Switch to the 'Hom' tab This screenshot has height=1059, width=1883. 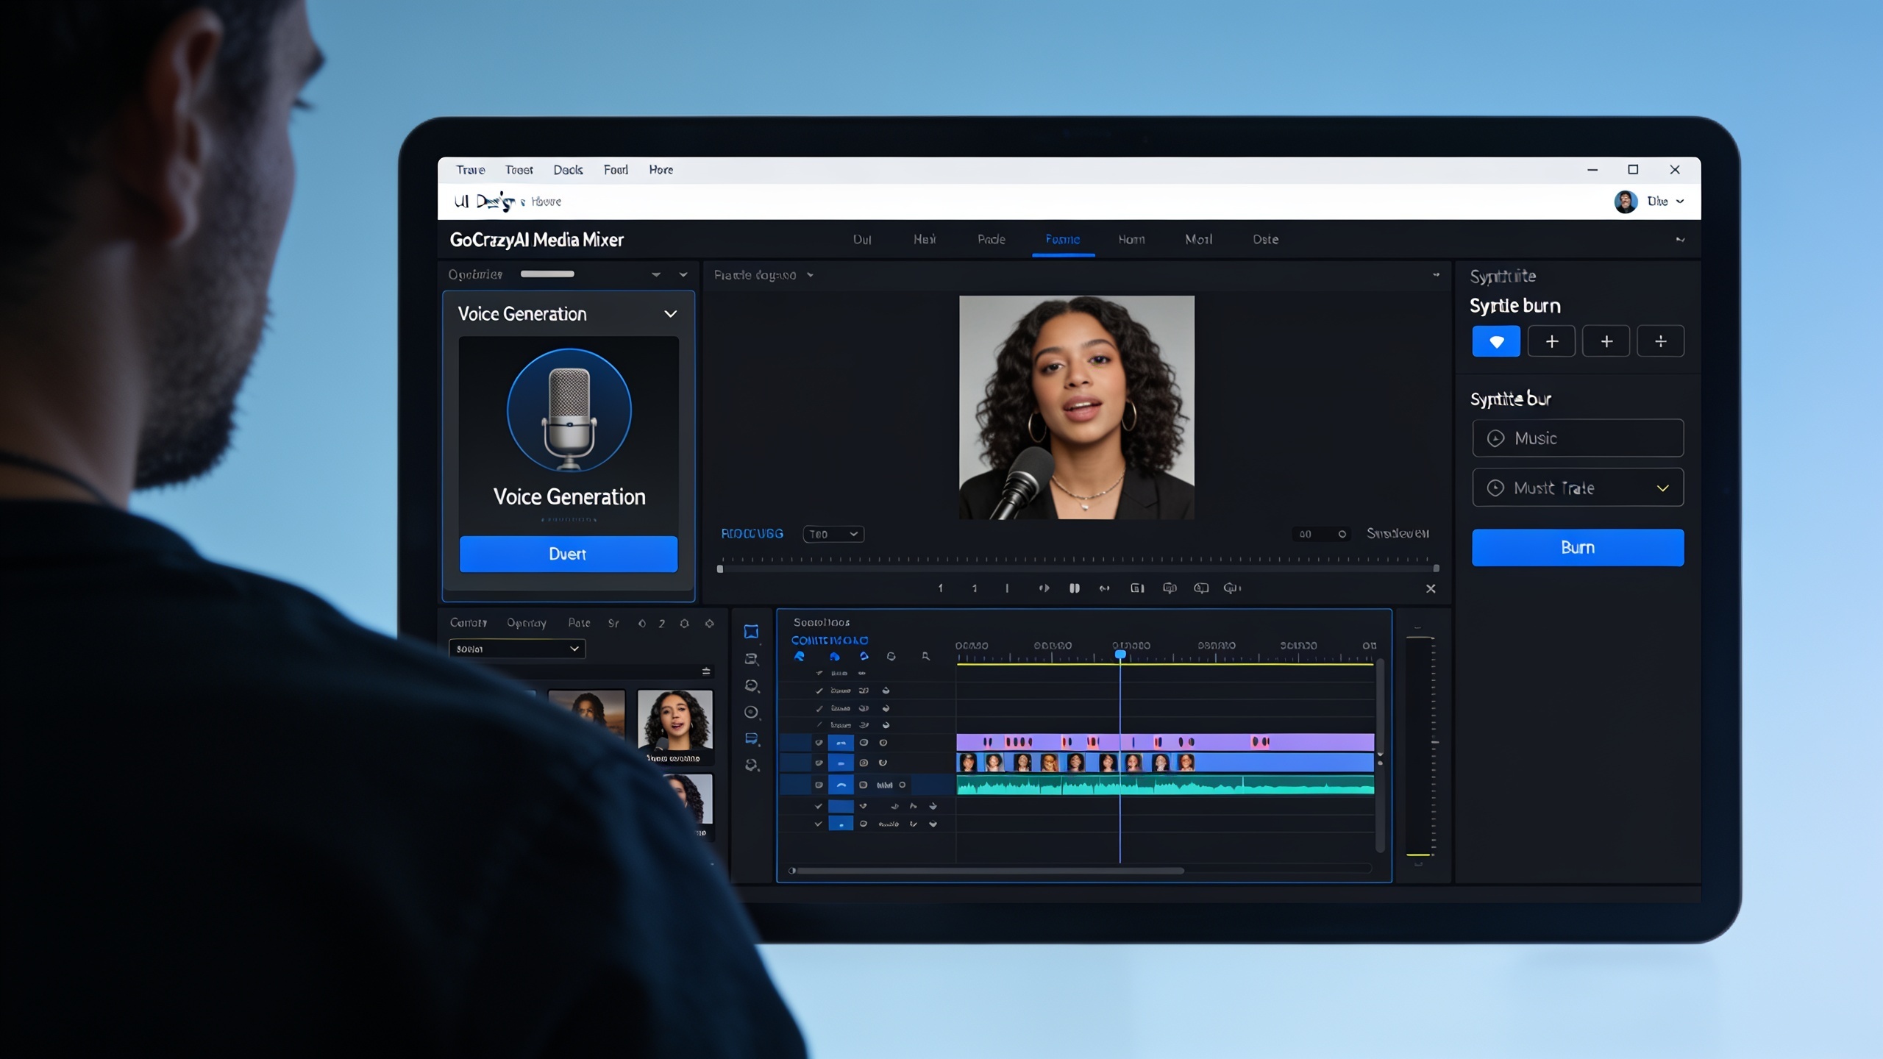[x=1131, y=240]
